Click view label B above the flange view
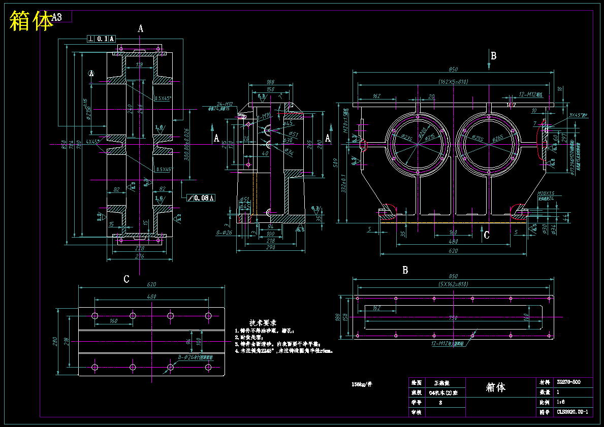Screen dimensions: 604x427 [x=405, y=270]
